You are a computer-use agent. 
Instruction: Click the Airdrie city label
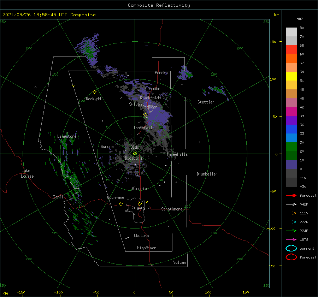139,189
